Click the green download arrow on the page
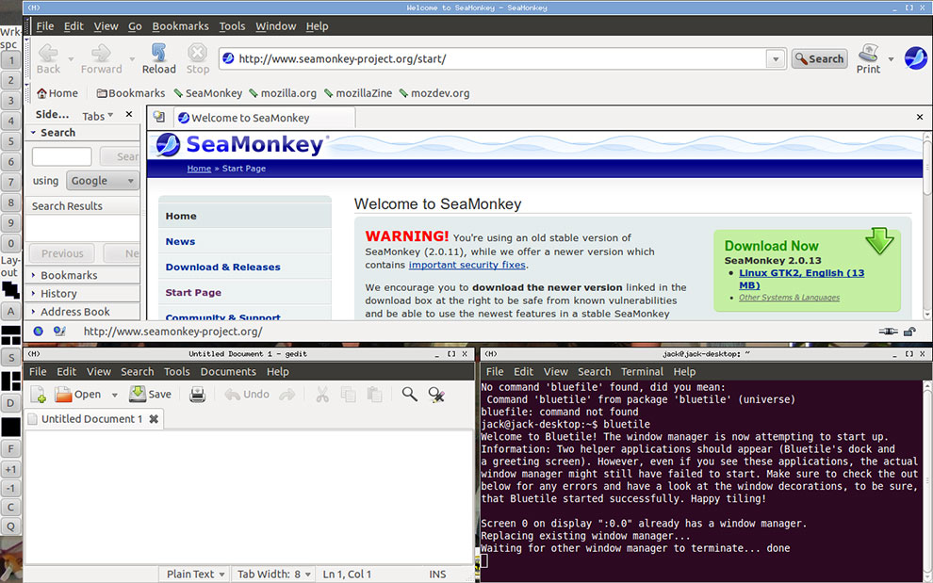 [879, 240]
